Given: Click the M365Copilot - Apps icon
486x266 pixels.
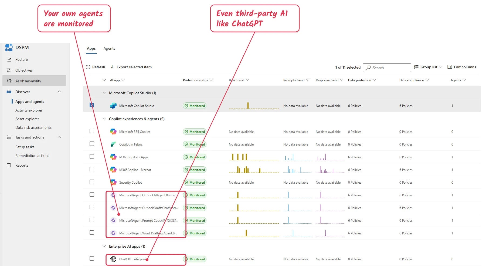Looking at the screenshot, I should 113,157.
